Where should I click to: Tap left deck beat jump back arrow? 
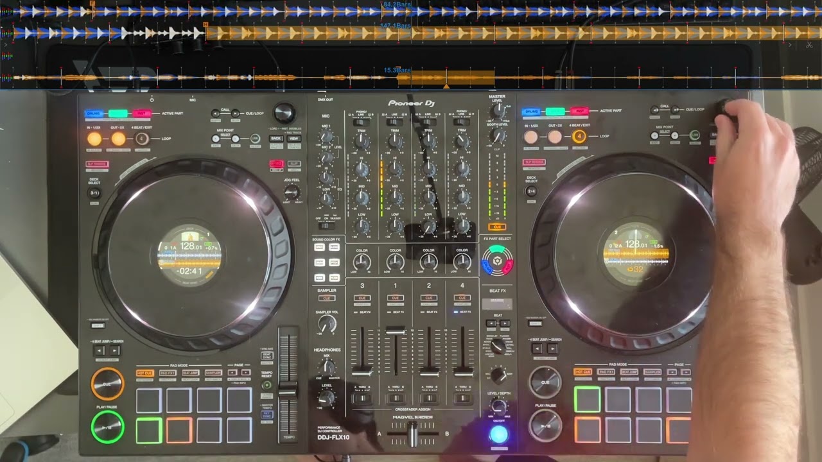[x=99, y=350]
